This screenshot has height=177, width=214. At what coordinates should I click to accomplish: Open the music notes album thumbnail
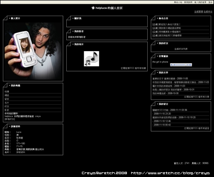click(91, 59)
